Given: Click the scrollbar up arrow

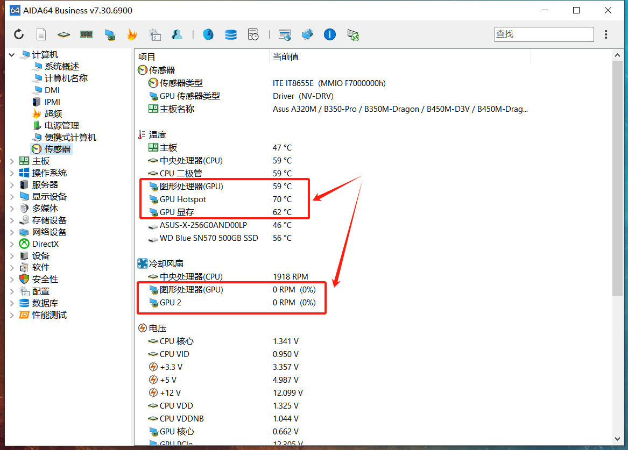Looking at the screenshot, I should (x=617, y=55).
